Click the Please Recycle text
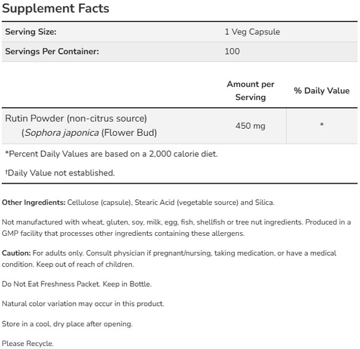Image resolution: width=360 pixels, height=349 pixels. click(28, 344)
